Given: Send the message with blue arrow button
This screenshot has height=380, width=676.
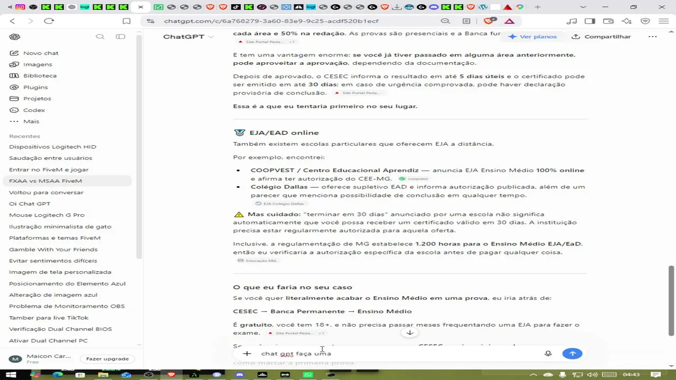Looking at the screenshot, I should click(572, 354).
